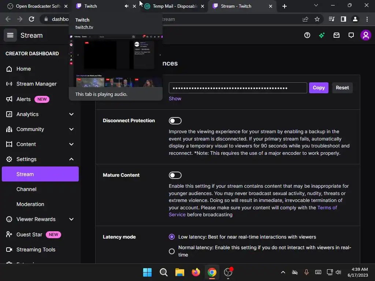Open the Chrome three-dot menu
The width and height of the screenshot is (375, 281).
[x=367, y=19]
